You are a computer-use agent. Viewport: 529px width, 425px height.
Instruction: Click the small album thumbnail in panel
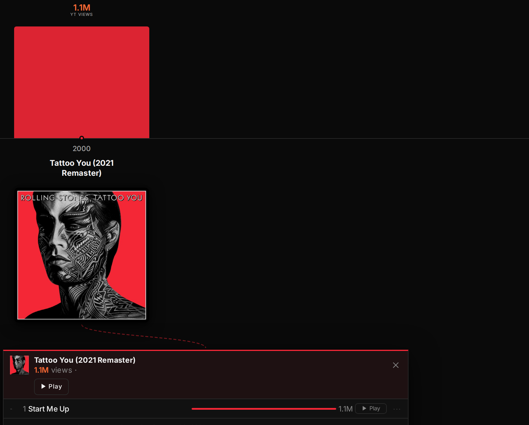pos(19,365)
